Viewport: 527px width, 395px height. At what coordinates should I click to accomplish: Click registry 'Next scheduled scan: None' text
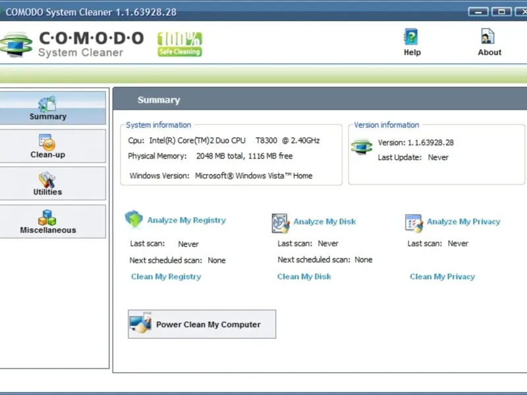pyautogui.click(x=177, y=260)
